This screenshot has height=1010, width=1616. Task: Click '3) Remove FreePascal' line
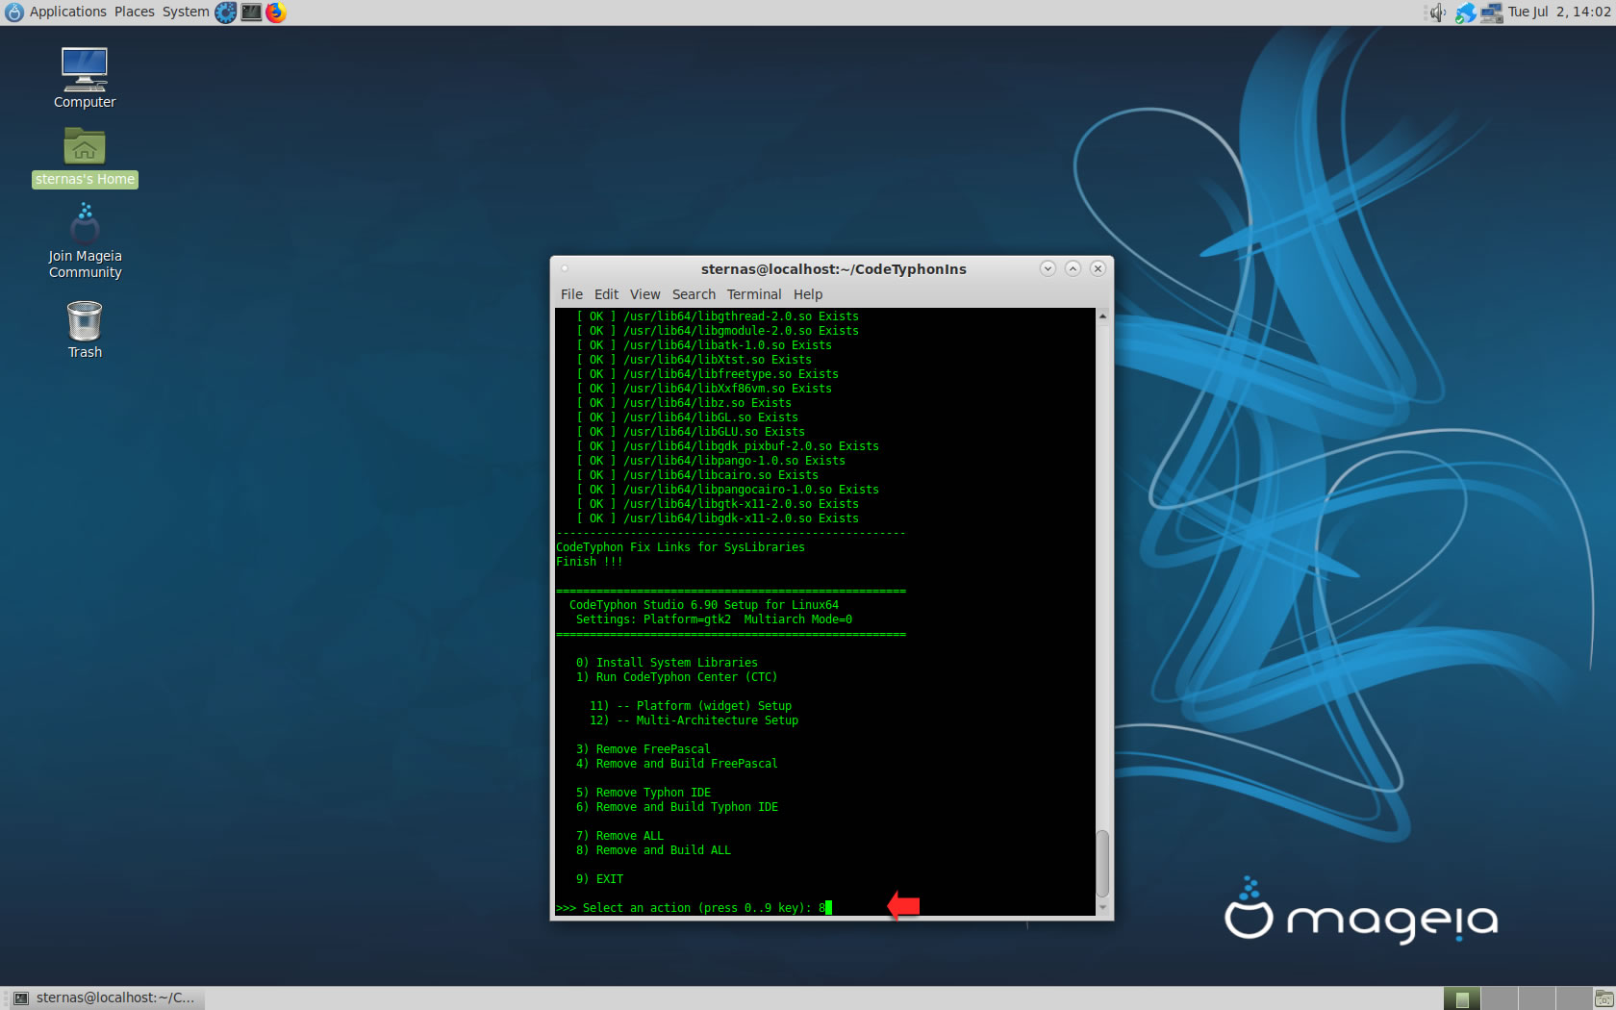tap(644, 749)
